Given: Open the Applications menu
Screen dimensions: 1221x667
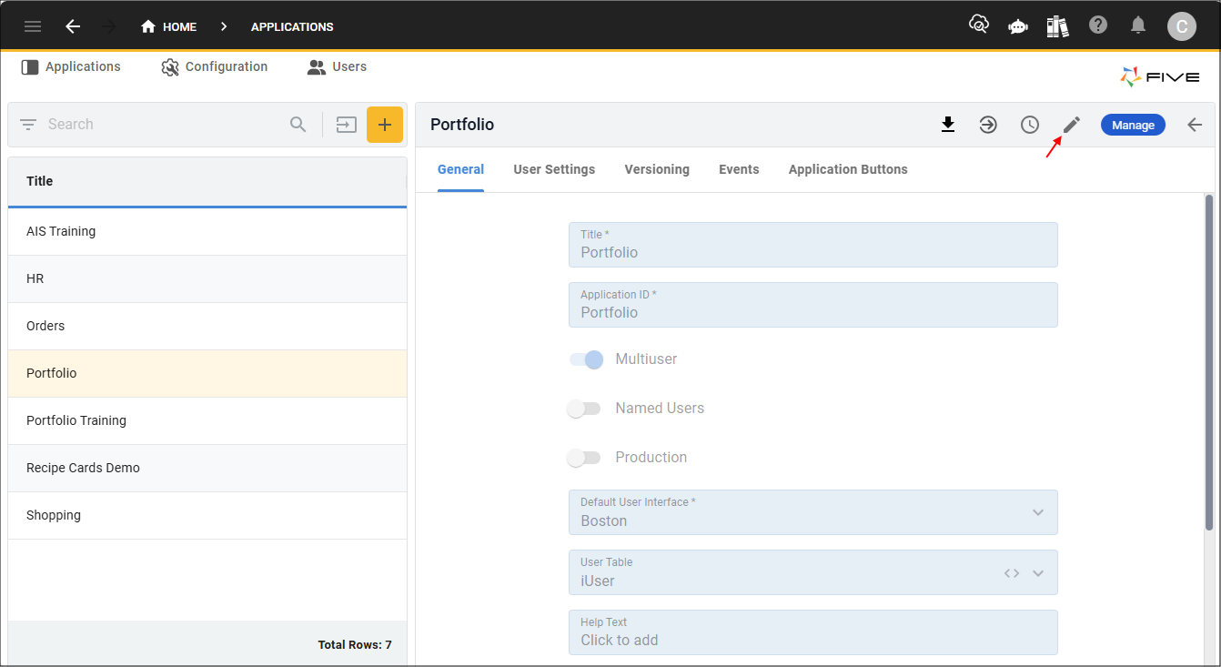Looking at the screenshot, I should coord(71,66).
